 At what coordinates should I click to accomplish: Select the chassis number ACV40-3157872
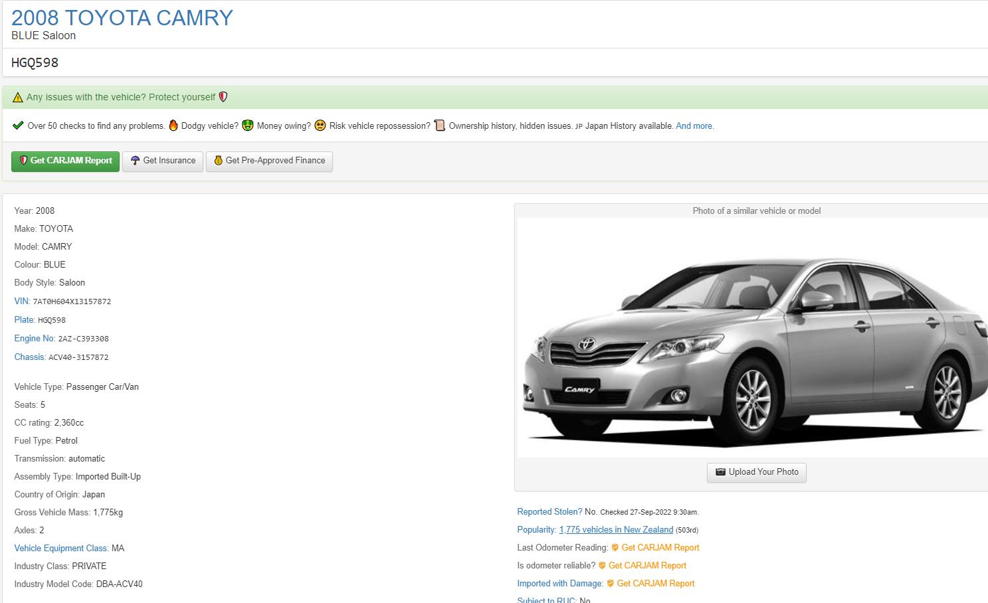(x=78, y=357)
